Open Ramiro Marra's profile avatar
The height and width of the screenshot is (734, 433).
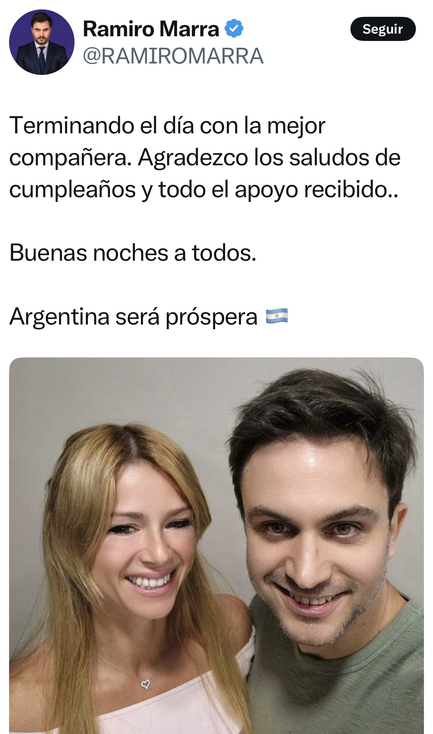42,42
